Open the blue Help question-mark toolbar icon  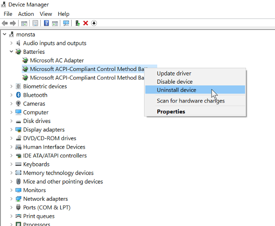[46, 23]
